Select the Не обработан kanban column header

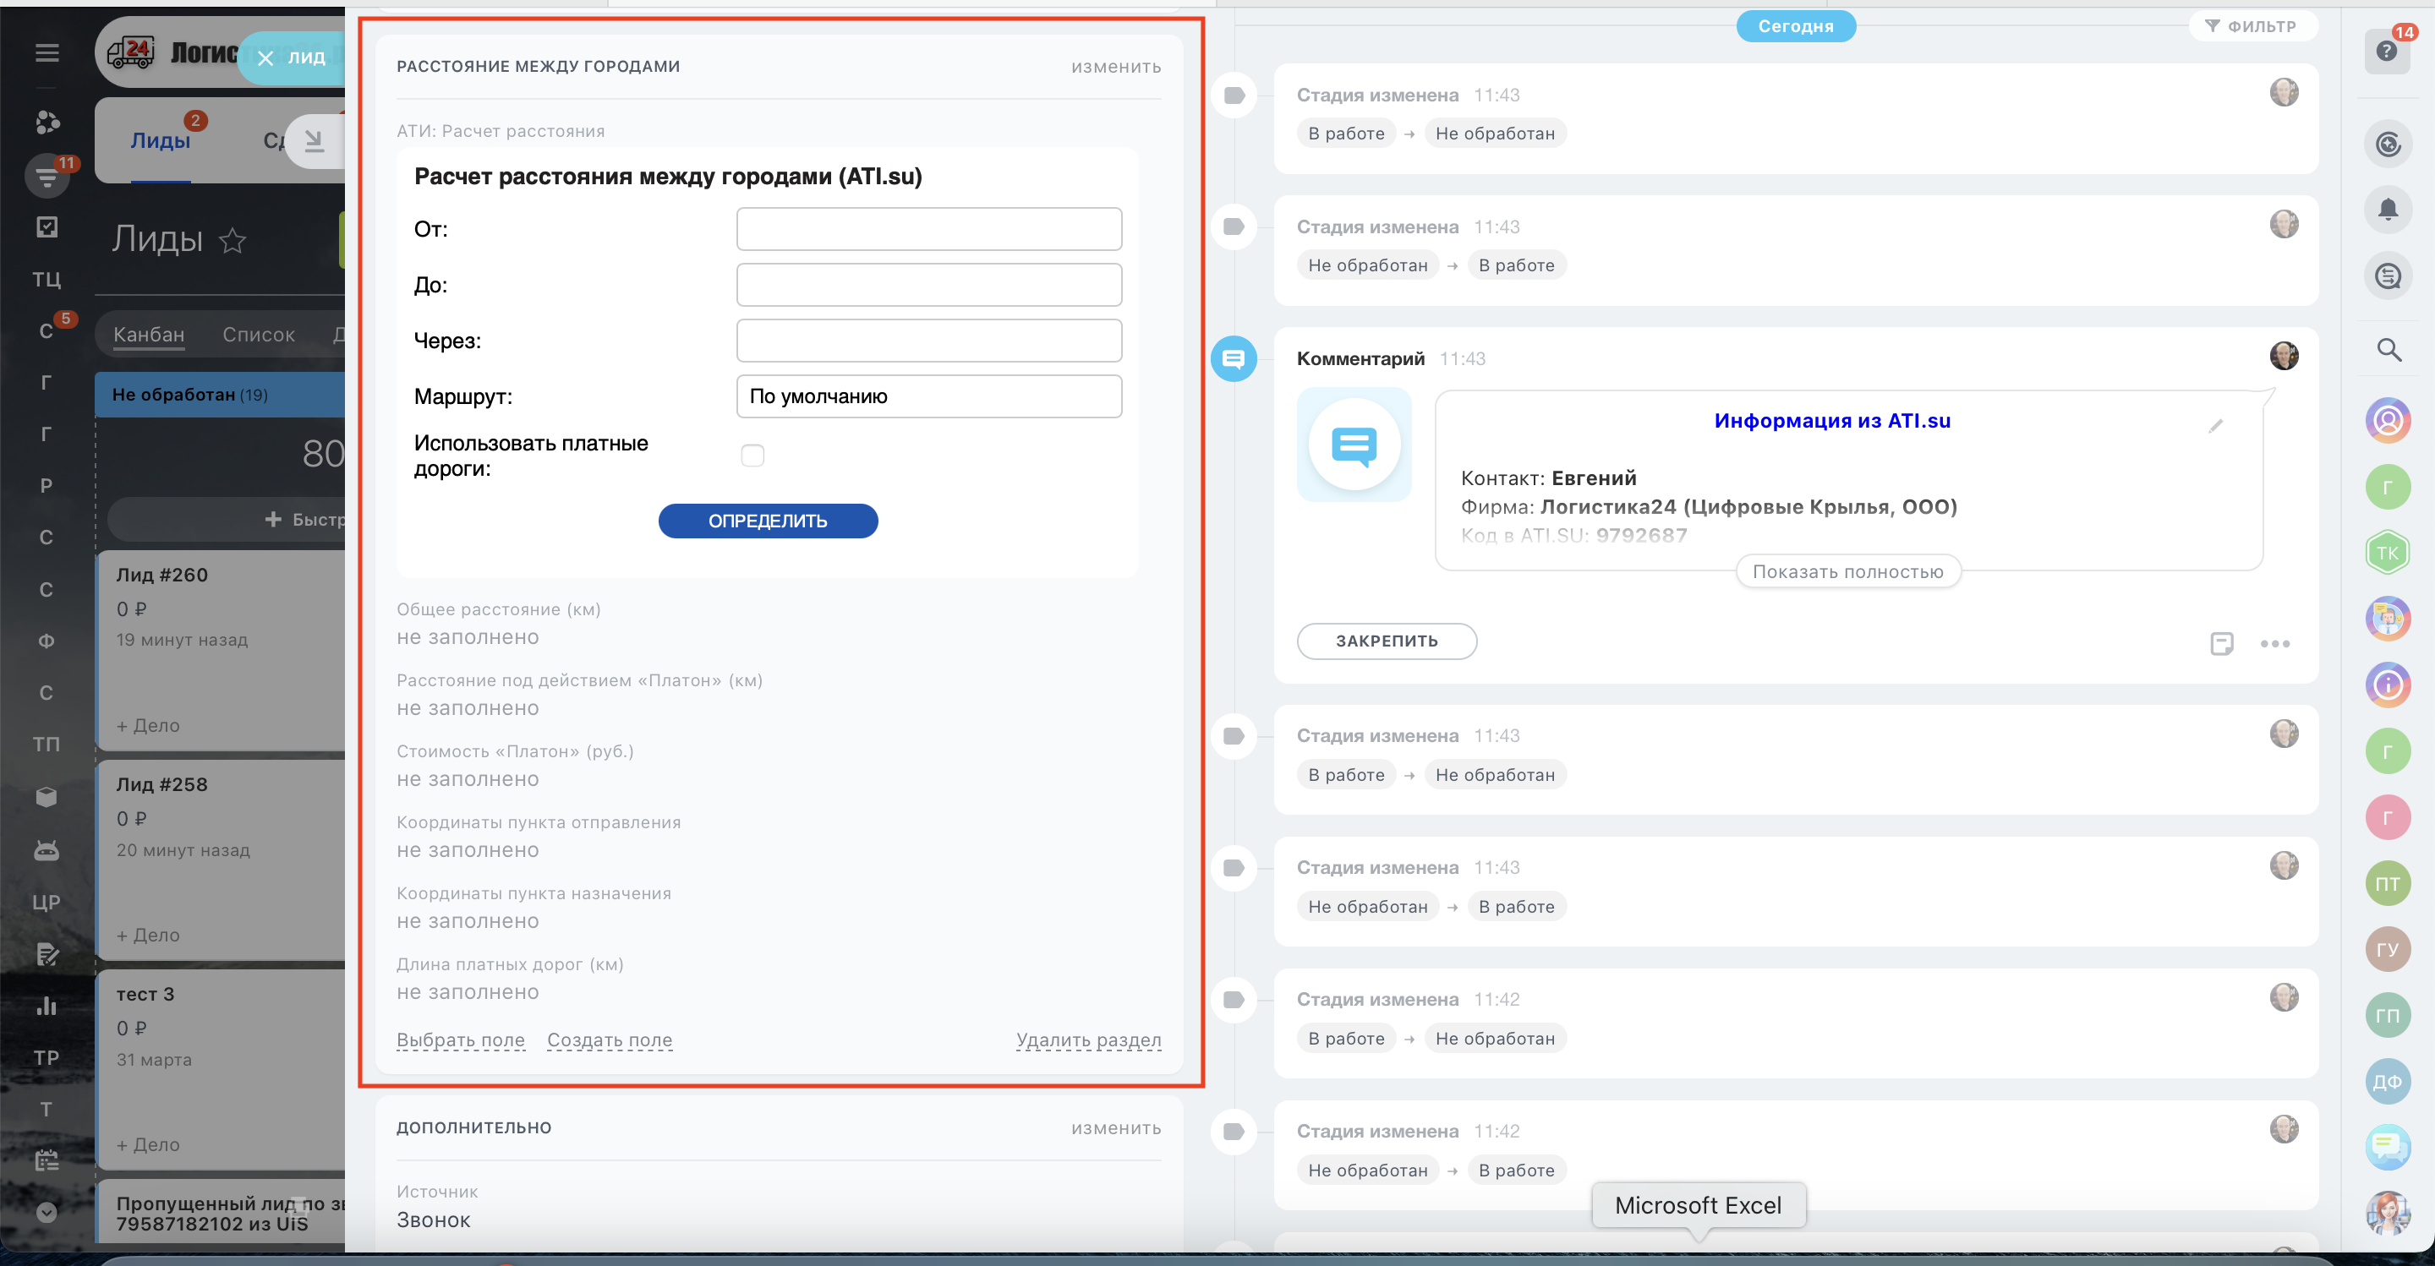point(219,395)
